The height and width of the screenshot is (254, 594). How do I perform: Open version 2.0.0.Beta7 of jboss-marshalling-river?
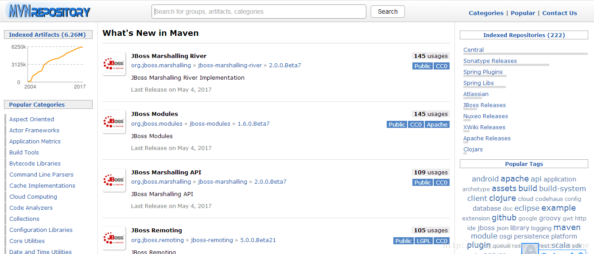pyautogui.click(x=285, y=65)
